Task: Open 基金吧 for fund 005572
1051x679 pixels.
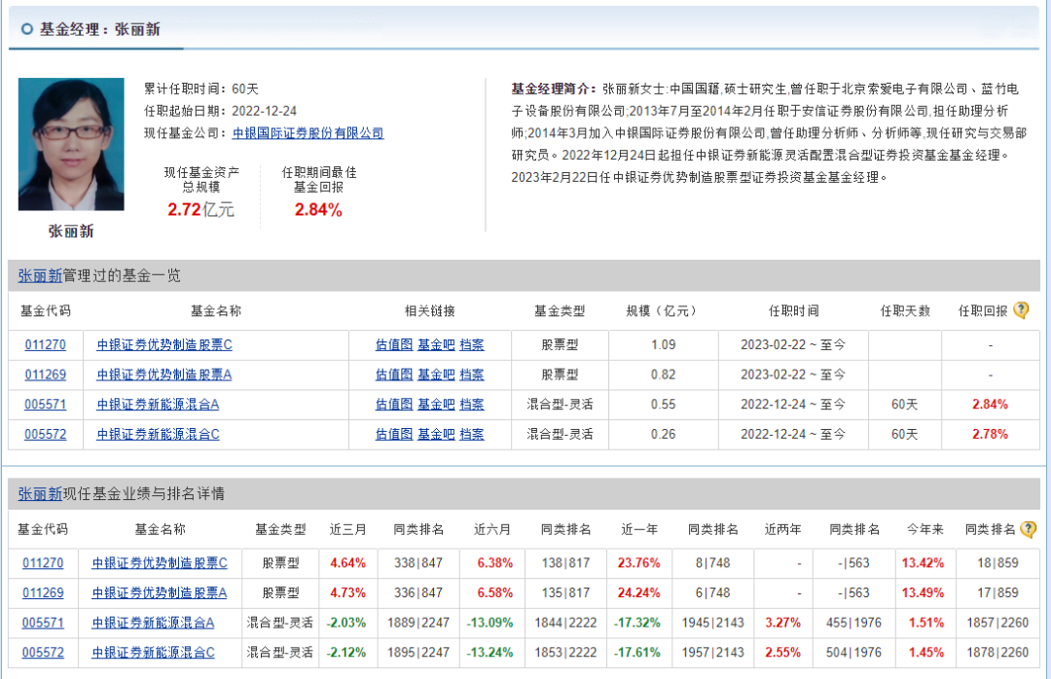Action: [436, 434]
